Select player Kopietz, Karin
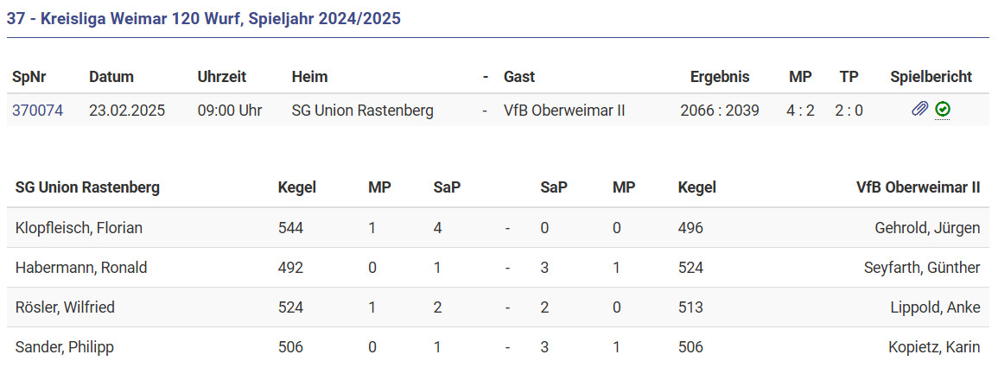 click(x=934, y=347)
